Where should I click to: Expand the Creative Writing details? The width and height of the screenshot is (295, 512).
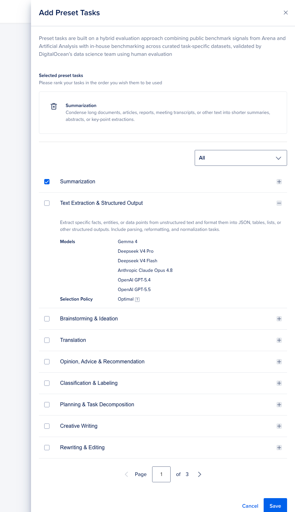[279, 426]
